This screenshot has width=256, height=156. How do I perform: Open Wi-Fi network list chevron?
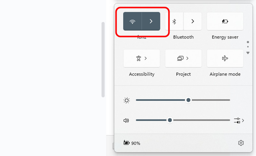click(x=151, y=21)
